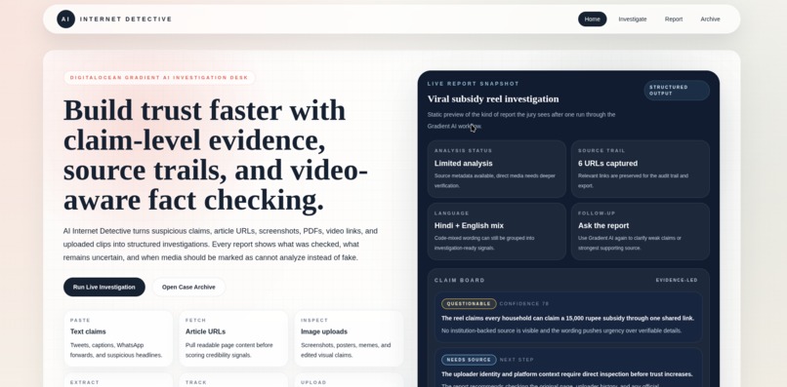This screenshot has width=787, height=387.
Task: Click the 'PASTE' label
Action: tap(80, 321)
